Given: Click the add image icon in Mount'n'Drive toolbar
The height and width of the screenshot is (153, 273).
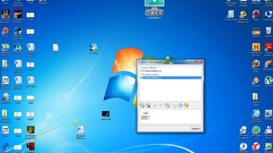Looking at the screenshot, I should [x=142, y=105].
